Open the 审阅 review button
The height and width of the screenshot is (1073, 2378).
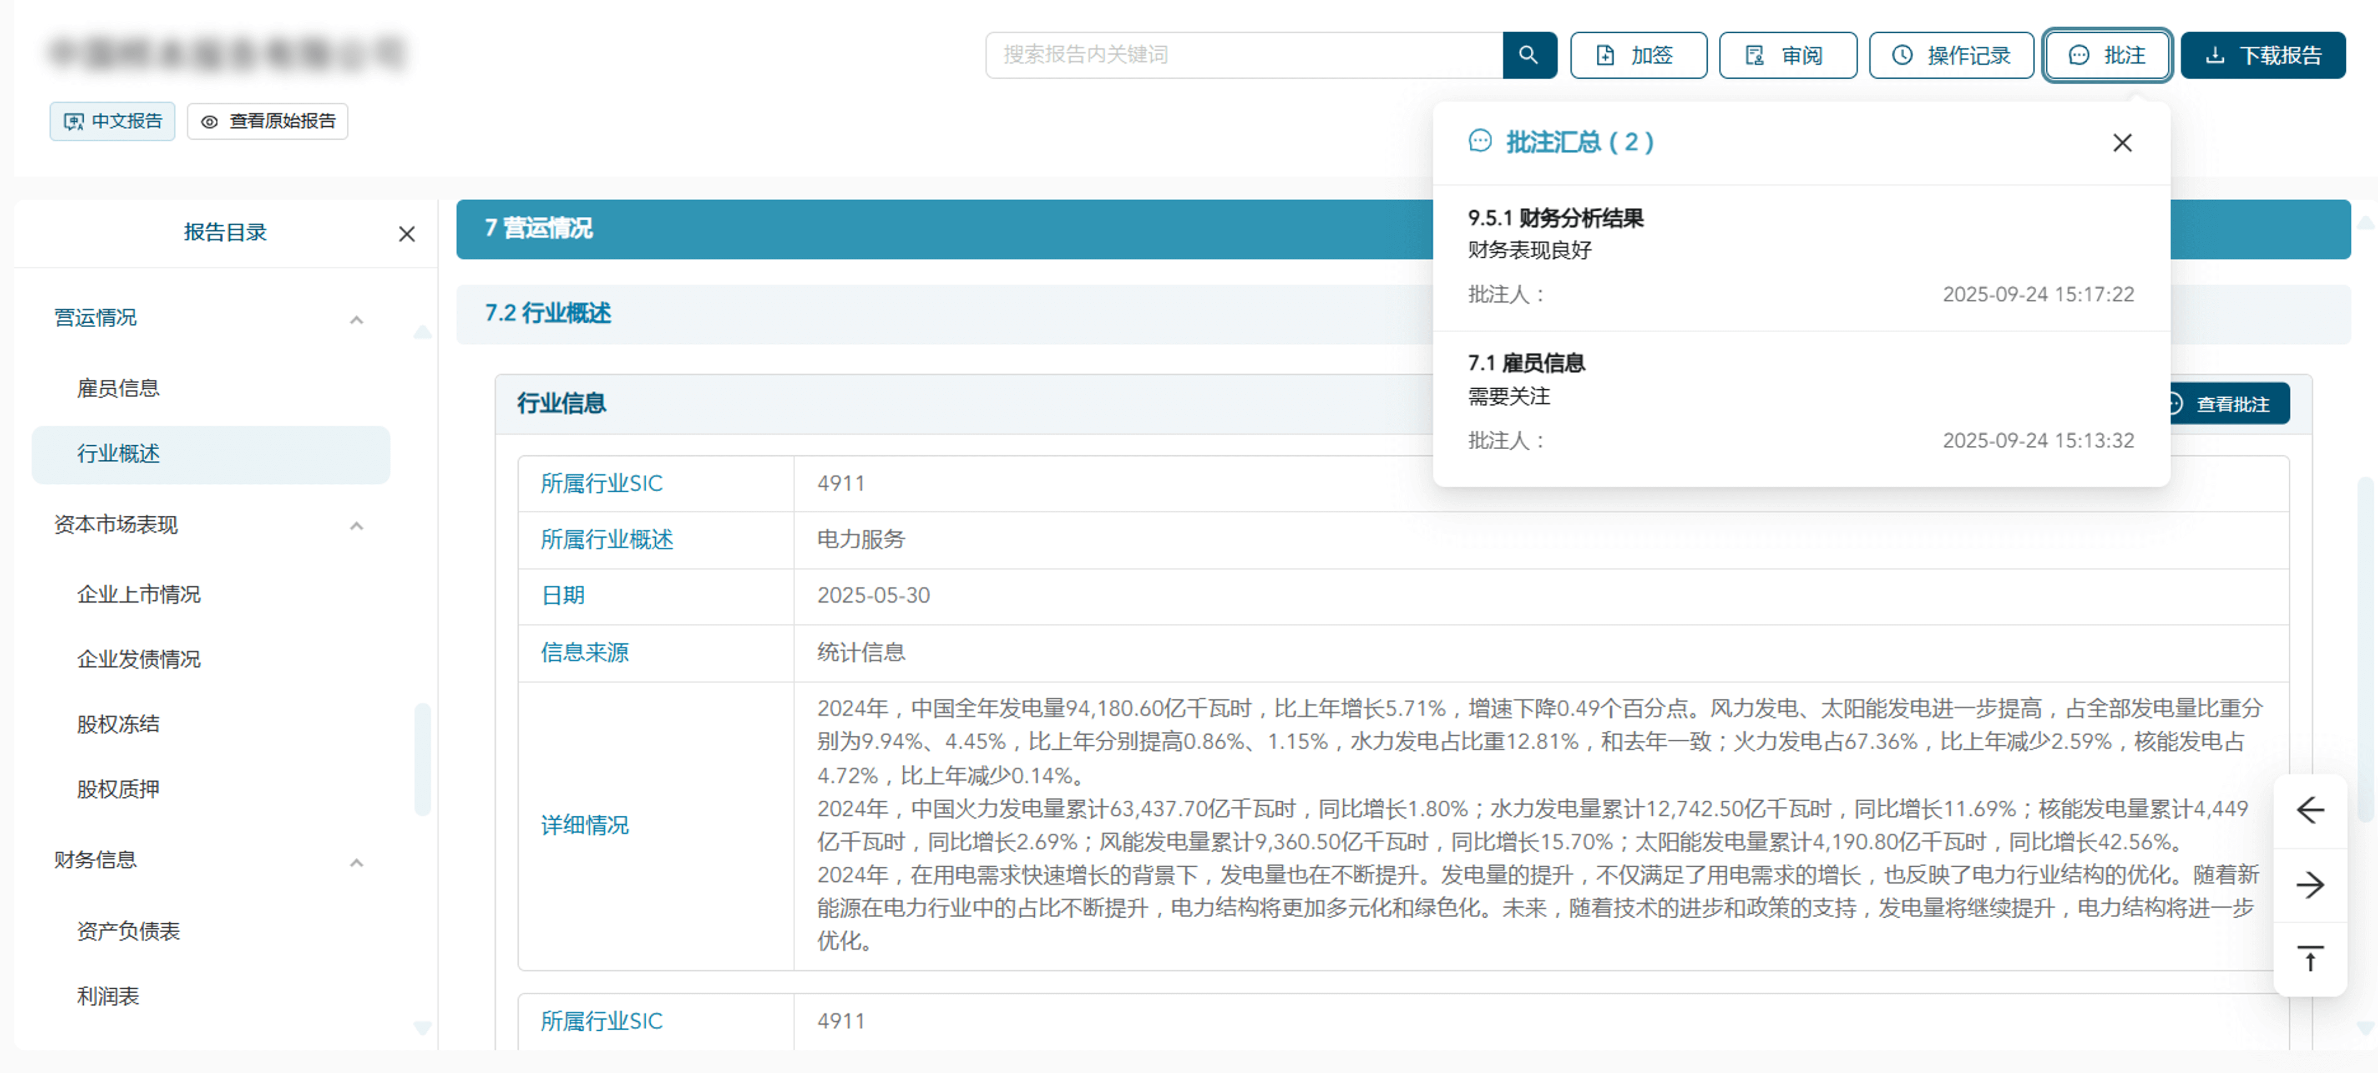pos(1787,55)
